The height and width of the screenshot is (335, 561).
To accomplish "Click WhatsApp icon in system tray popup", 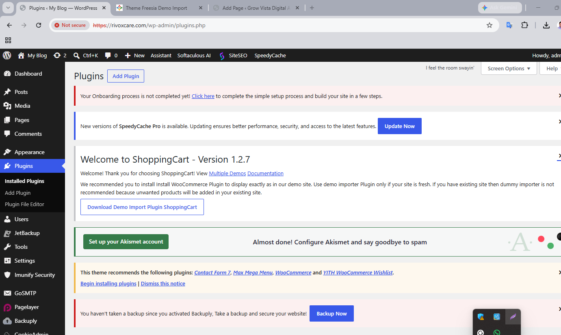I will pyautogui.click(x=497, y=333).
